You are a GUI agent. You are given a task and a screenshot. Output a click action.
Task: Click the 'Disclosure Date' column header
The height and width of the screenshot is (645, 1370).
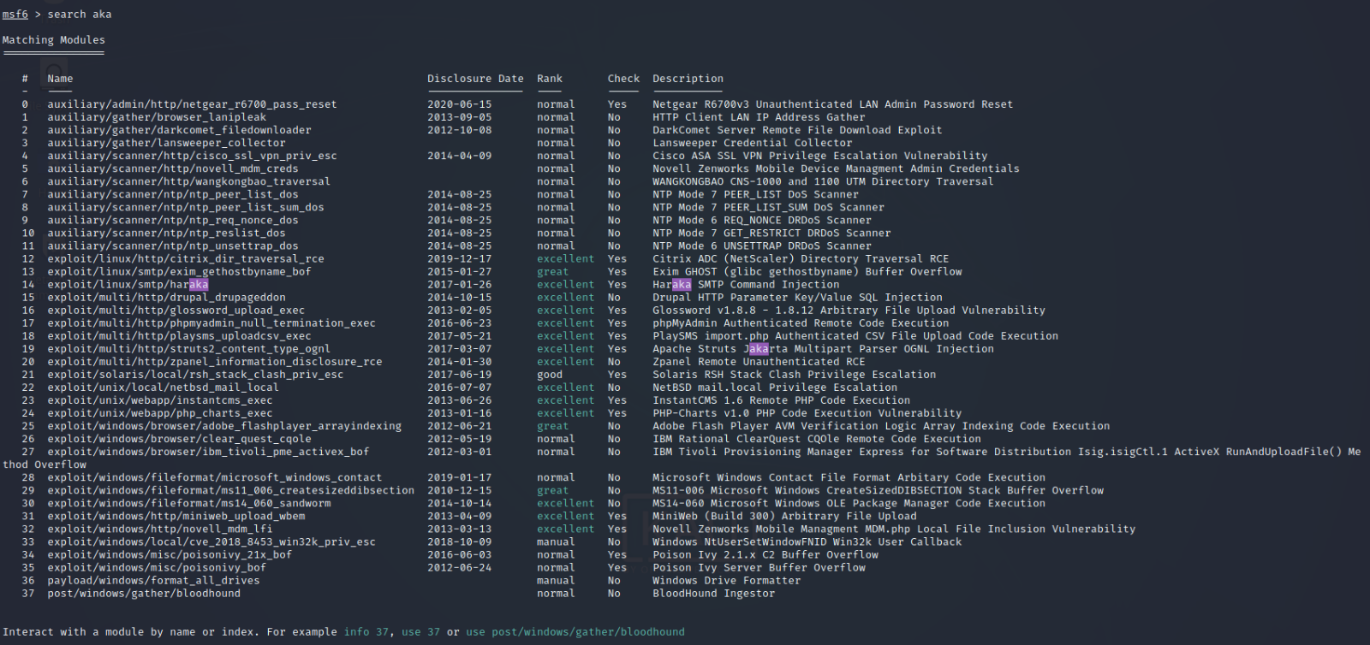pos(475,79)
